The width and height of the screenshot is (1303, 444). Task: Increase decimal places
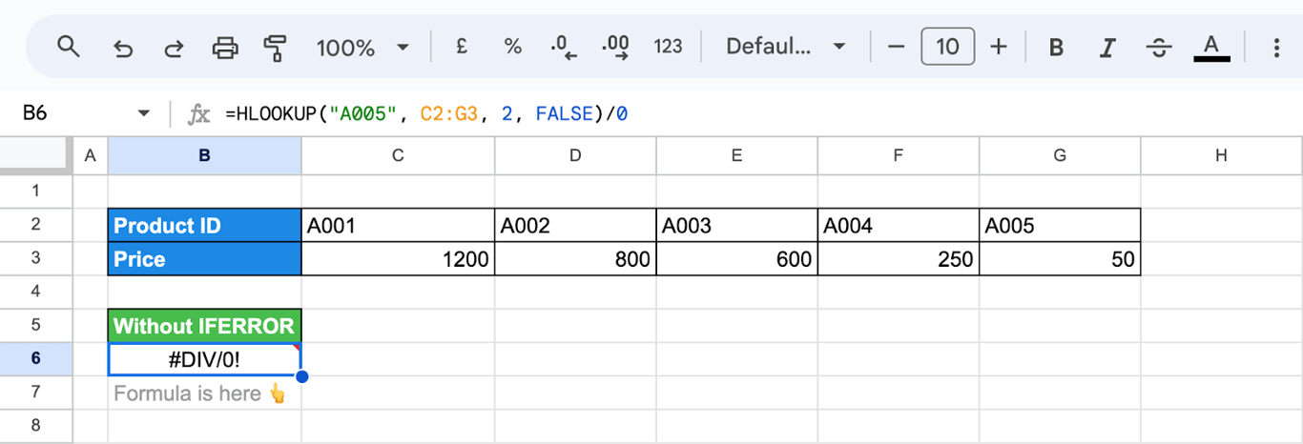pos(616,47)
